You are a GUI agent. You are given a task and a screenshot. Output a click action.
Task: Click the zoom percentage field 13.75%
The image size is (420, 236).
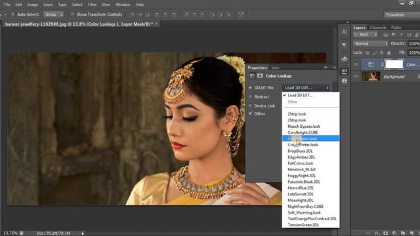pyautogui.click(x=10, y=233)
